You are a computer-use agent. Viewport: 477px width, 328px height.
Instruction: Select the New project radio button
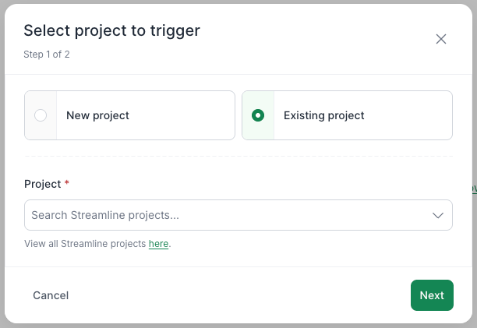point(41,115)
